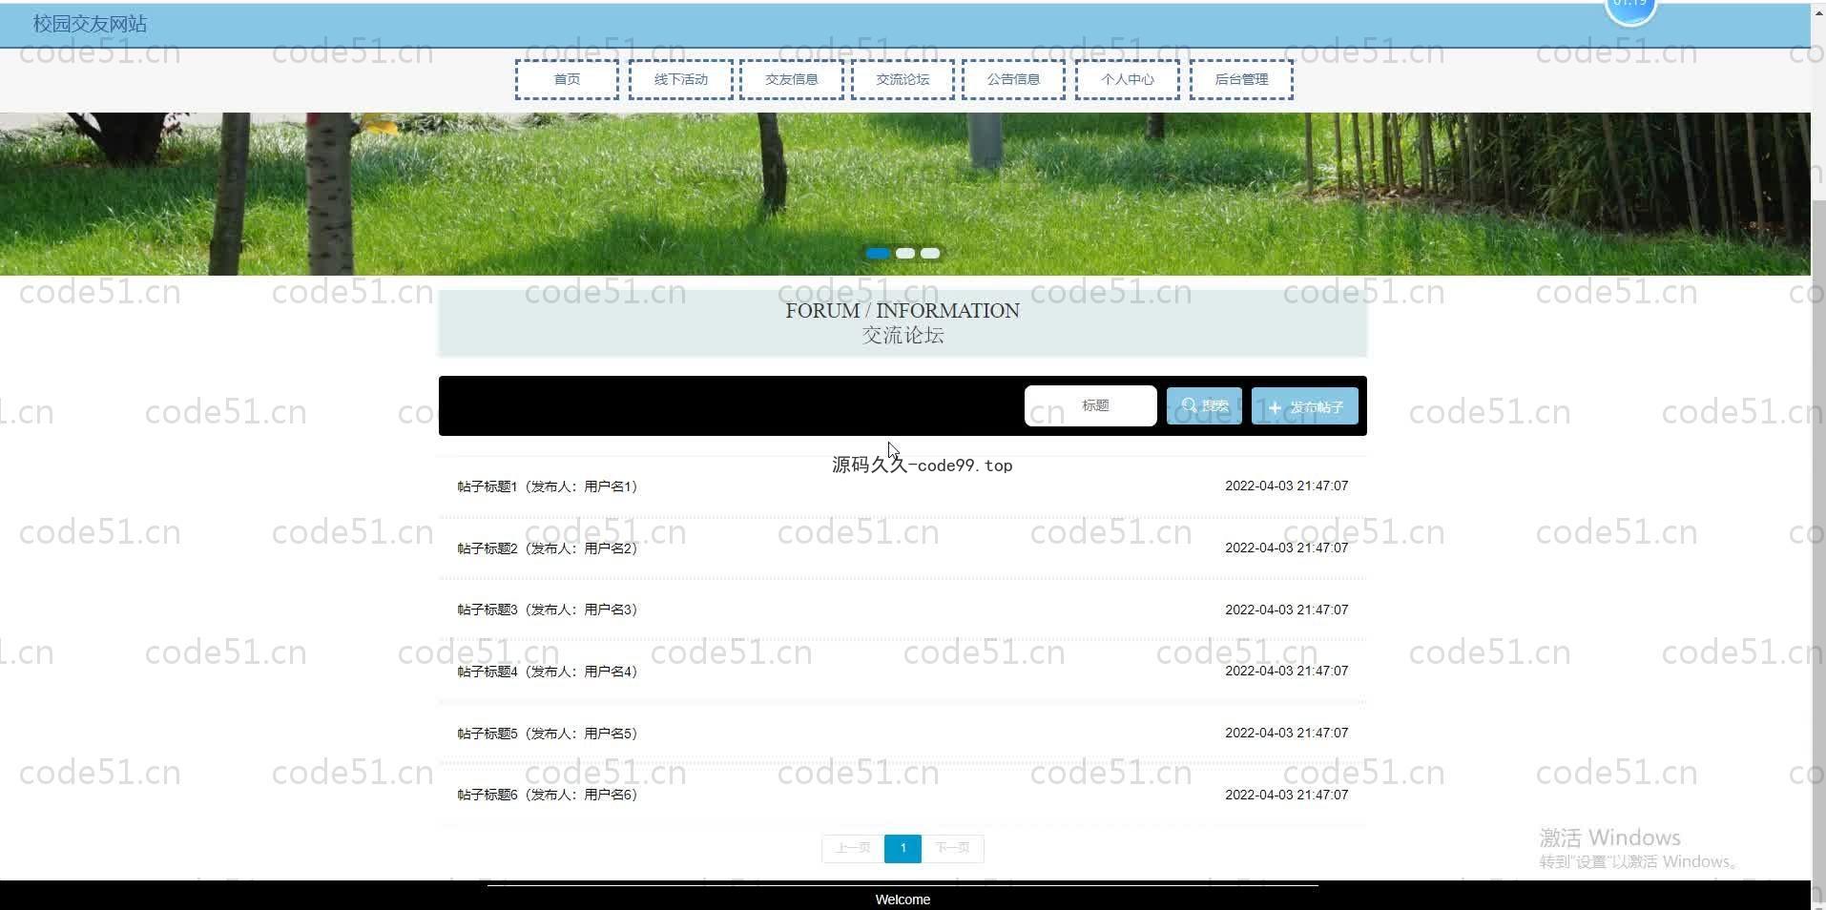
Task: Open post 帖子标题3 by 用户名3
Action: [x=548, y=610]
